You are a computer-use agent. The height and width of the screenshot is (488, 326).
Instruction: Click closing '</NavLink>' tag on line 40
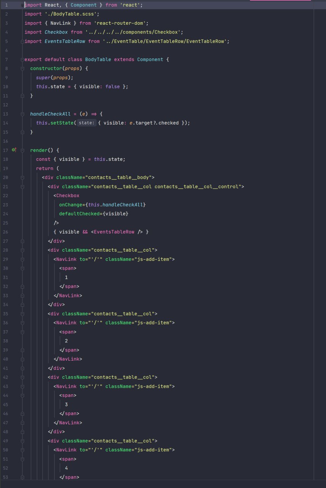pos(68,359)
